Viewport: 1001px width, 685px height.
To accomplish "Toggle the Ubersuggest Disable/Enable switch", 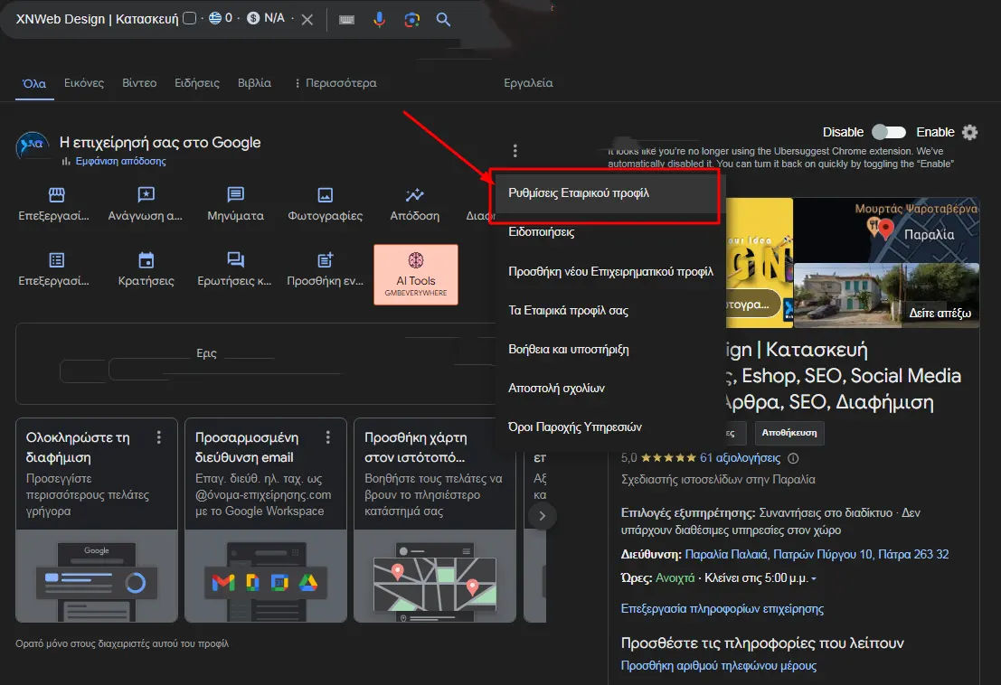I will (x=889, y=132).
